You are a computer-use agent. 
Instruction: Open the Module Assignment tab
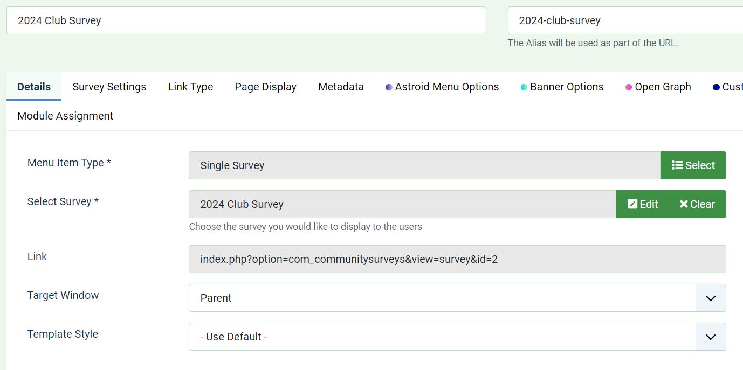(65, 116)
